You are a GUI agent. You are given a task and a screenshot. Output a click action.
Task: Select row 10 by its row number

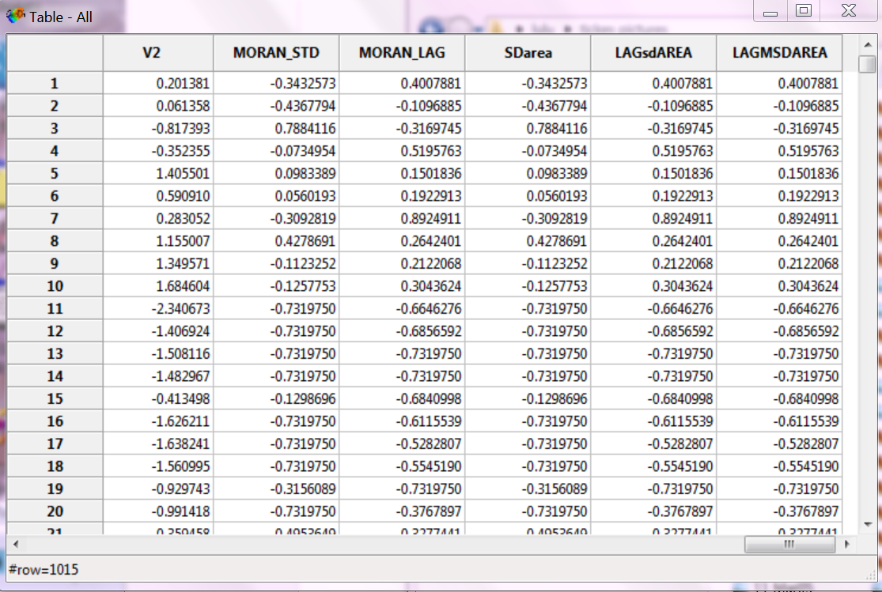pyautogui.click(x=54, y=285)
